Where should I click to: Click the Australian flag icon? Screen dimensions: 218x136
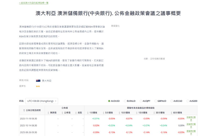click(38, 81)
